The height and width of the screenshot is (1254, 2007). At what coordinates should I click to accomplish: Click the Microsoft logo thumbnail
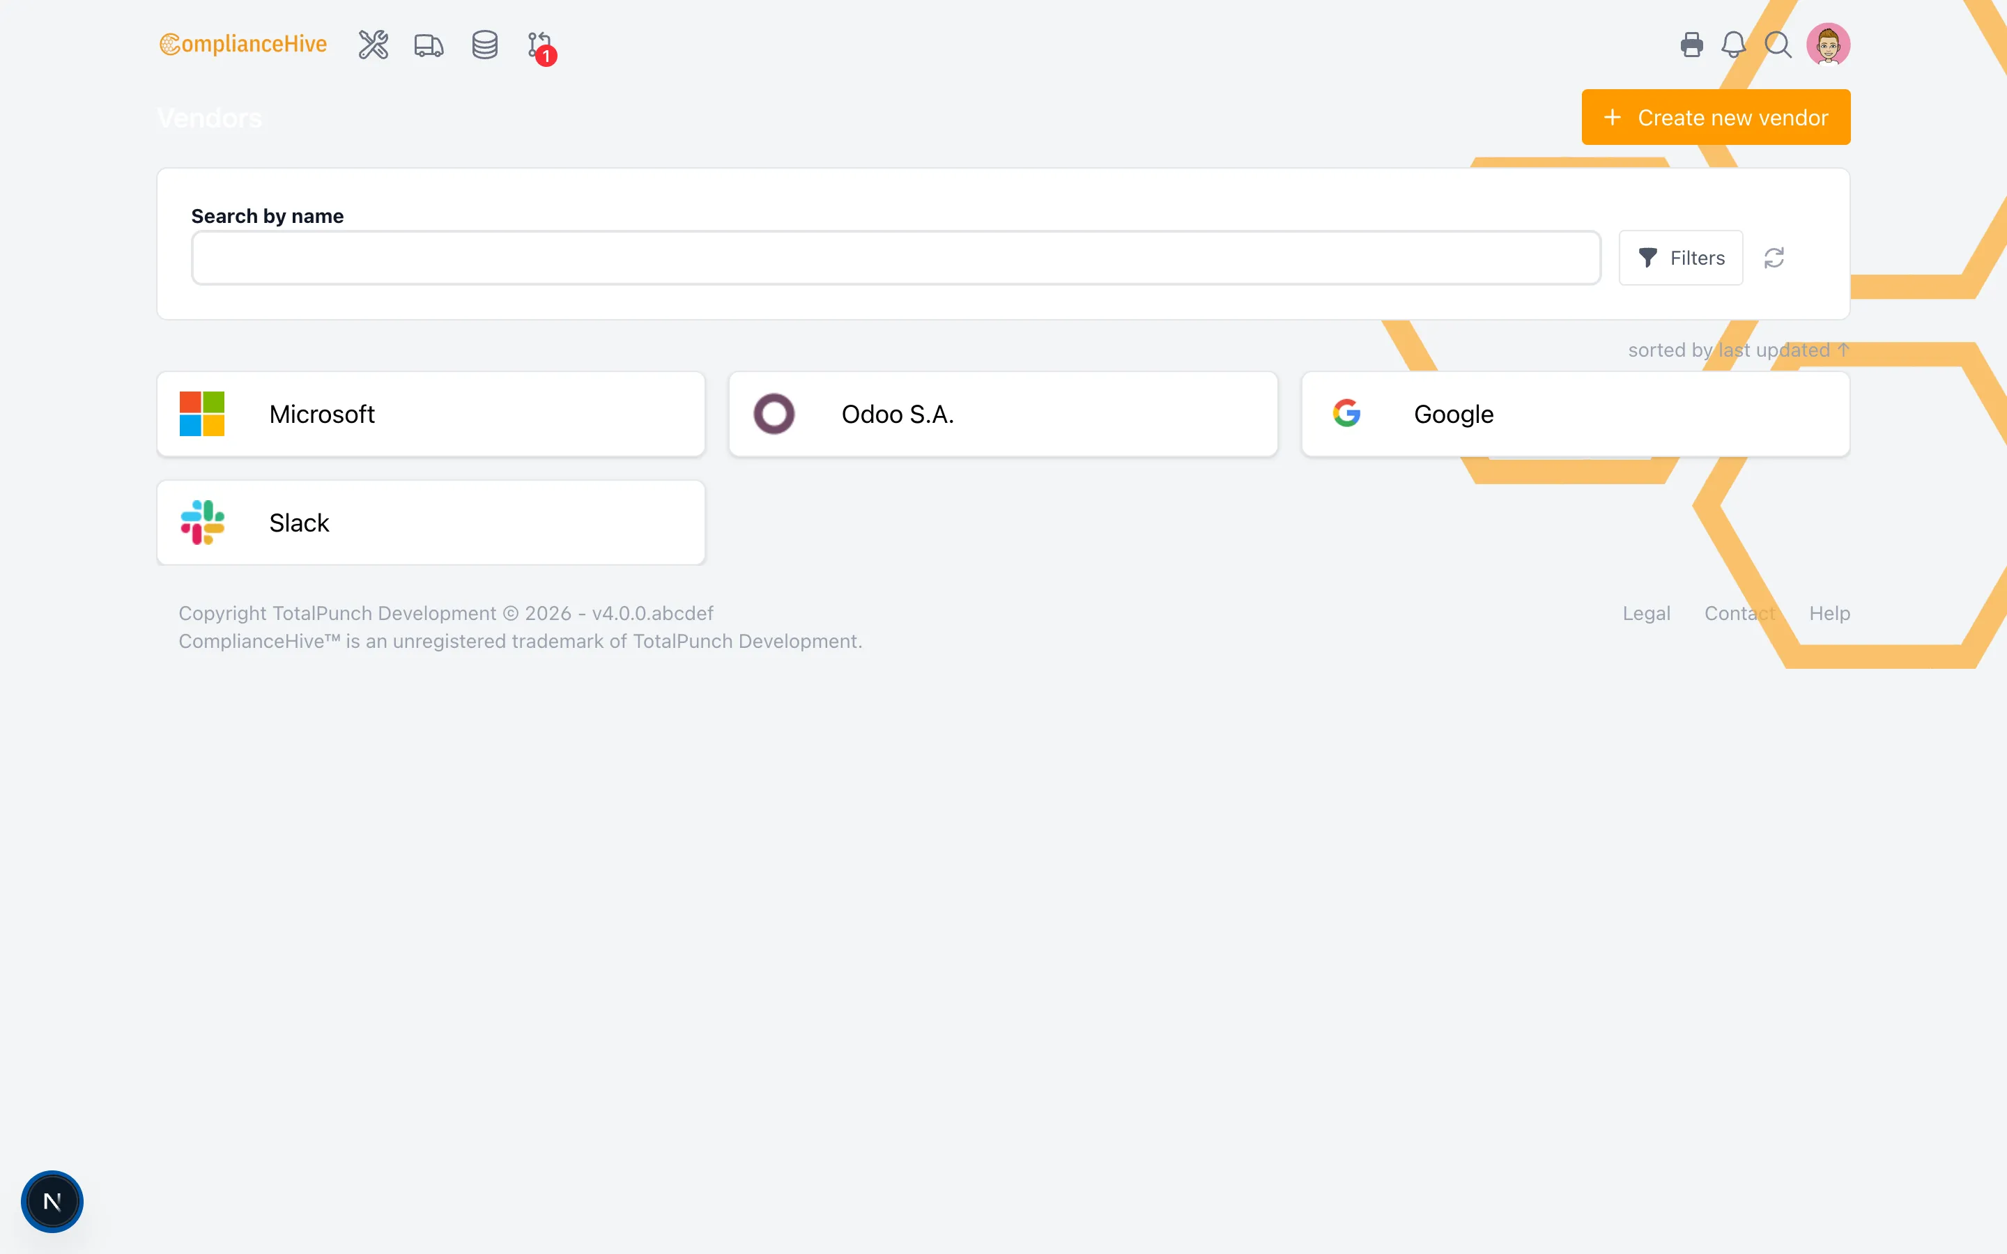[x=202, y=414]
